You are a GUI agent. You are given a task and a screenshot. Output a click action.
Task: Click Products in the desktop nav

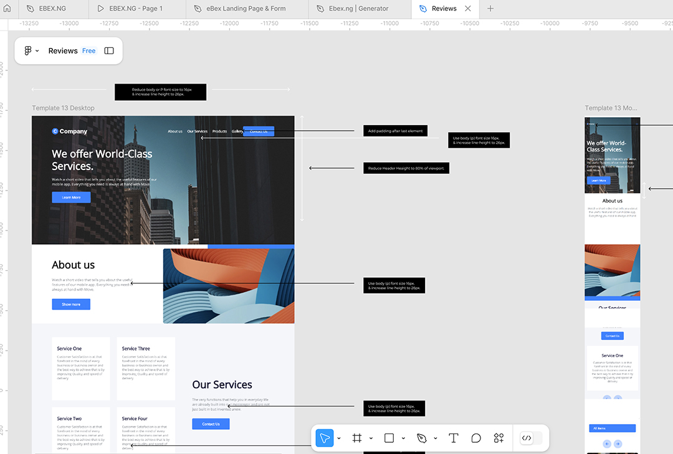tap(219, 131)
